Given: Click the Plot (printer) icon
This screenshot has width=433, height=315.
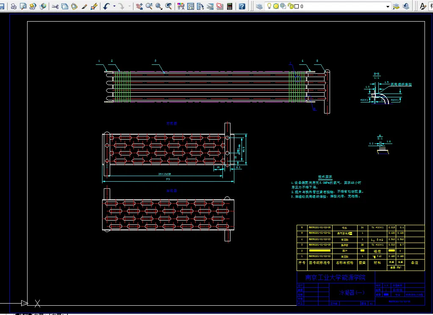Looking at the screenshot, I should tap(14, 6).
